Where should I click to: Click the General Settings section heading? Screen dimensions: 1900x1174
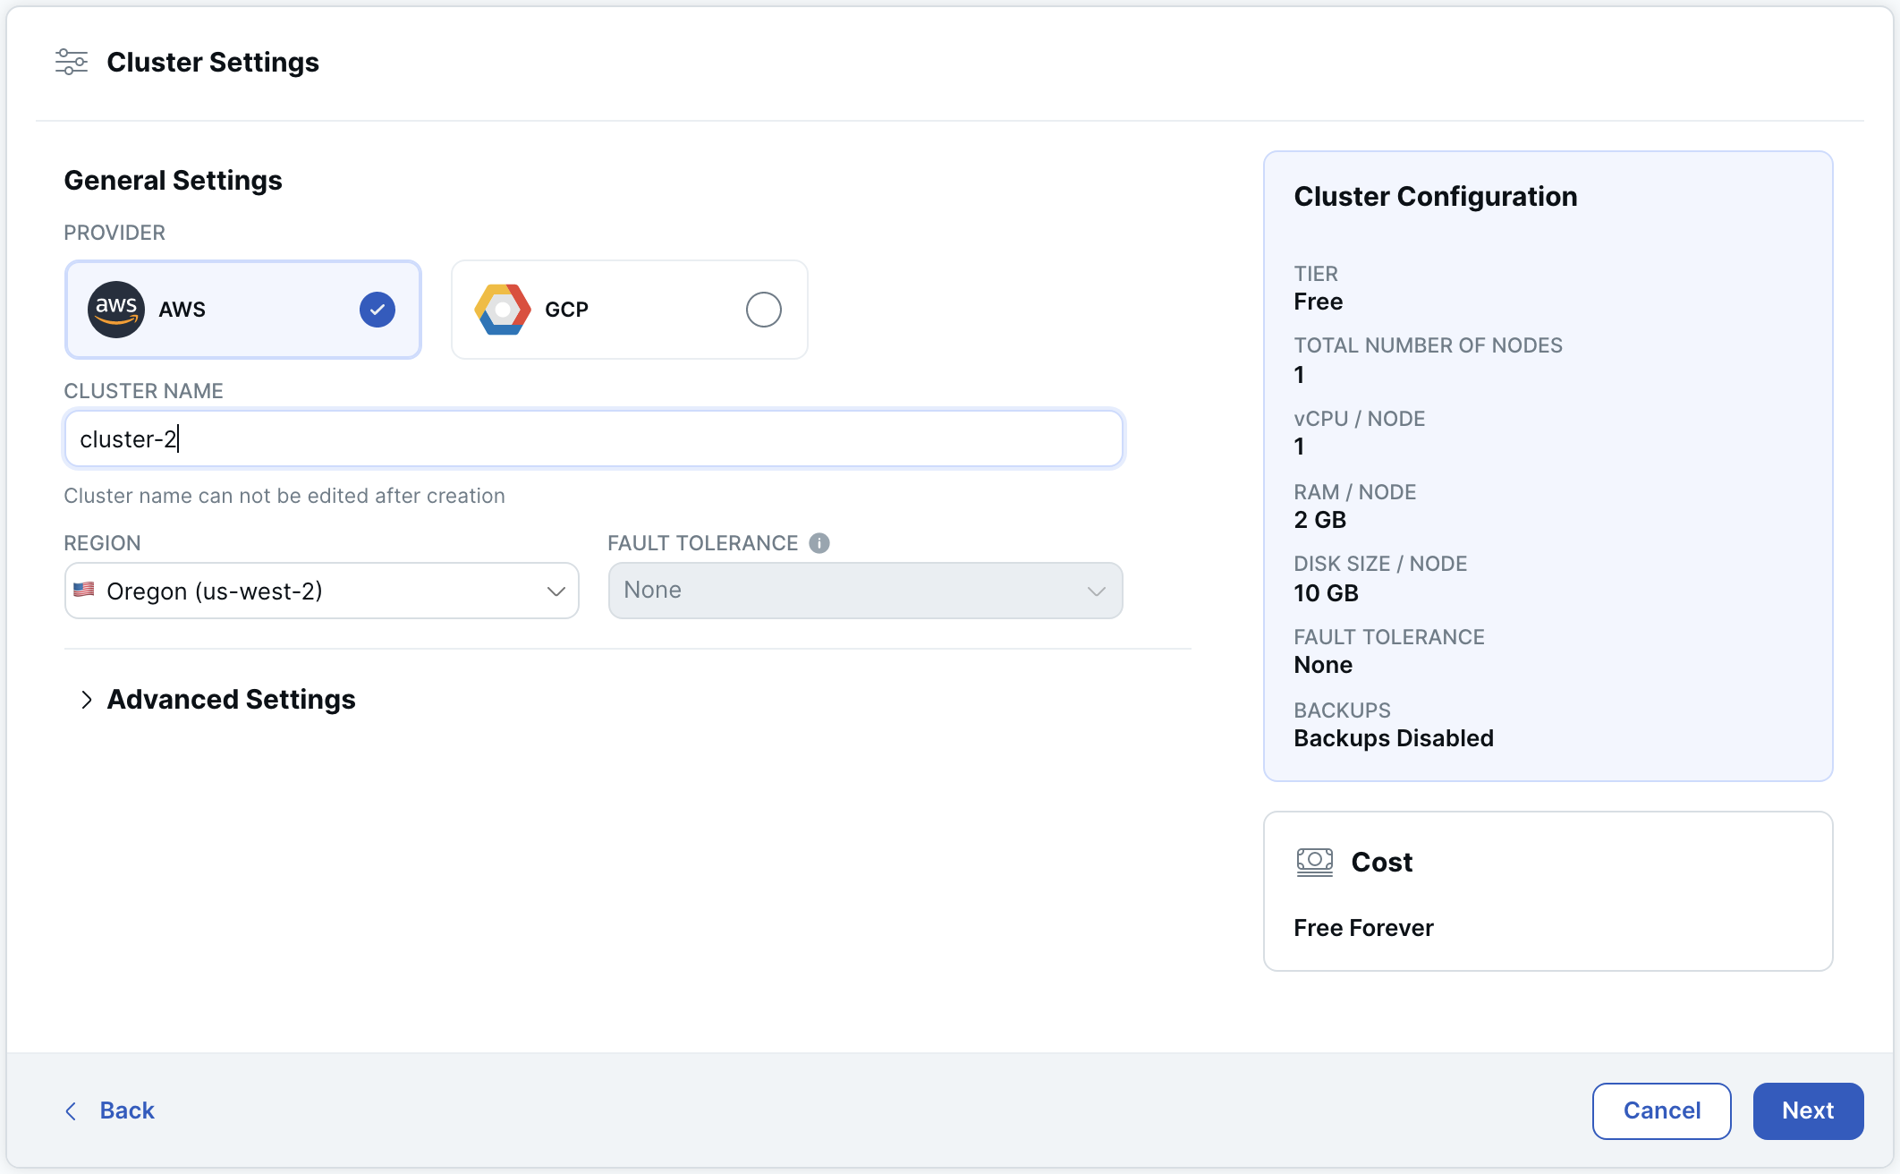point(172,179)
